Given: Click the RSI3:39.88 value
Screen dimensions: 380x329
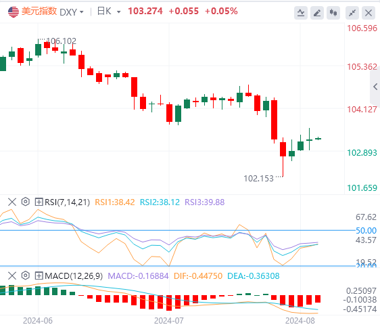Looking at the screenshot, I should [205, 202].
